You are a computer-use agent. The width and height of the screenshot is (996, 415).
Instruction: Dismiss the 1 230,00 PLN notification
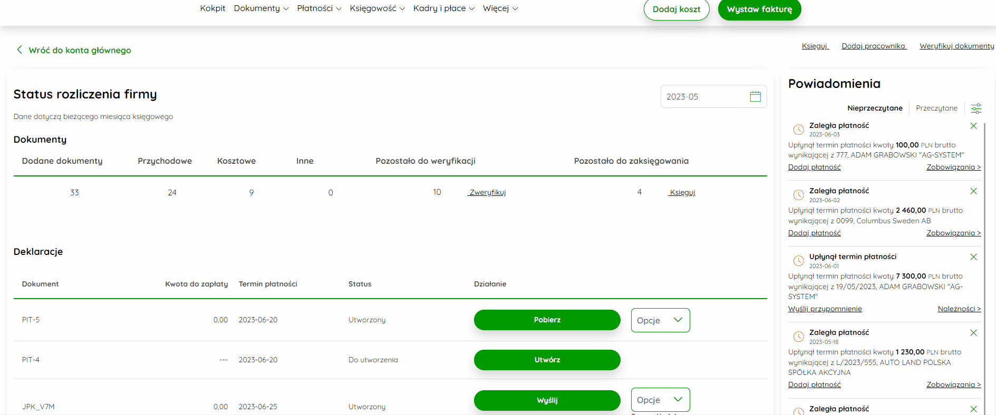tap(973, 333)
